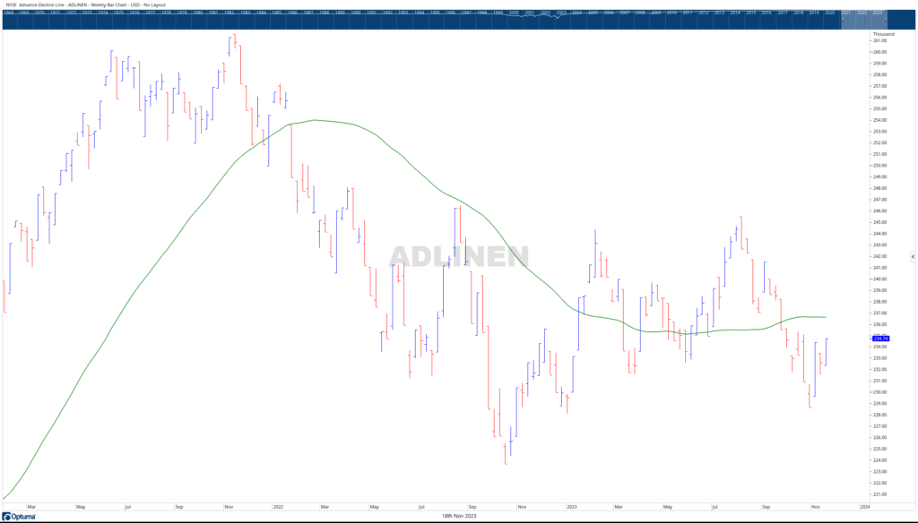Click the 250.00 label on the price axis
918x523 pixels.
click(879, 166)
